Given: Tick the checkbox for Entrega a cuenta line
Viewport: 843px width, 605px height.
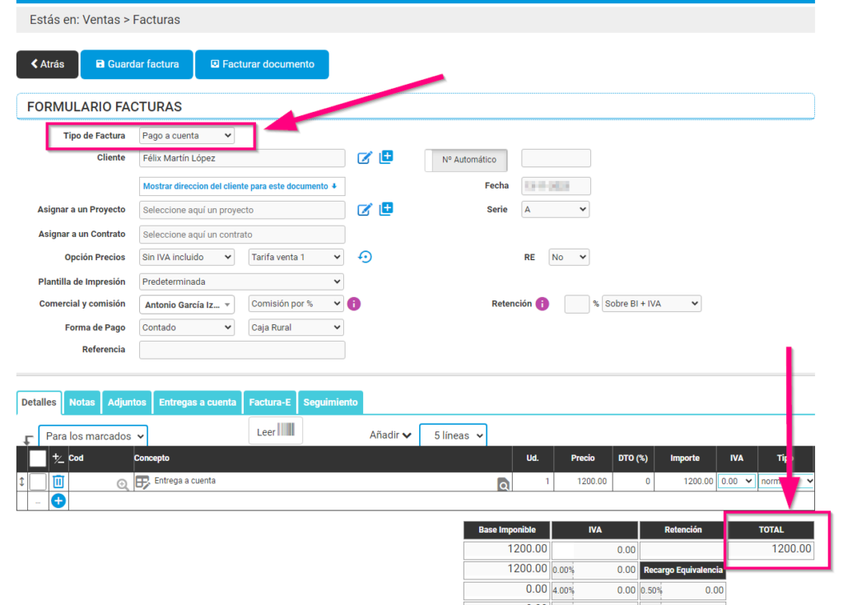Looking at the screenshot, I should pos(38,482).
